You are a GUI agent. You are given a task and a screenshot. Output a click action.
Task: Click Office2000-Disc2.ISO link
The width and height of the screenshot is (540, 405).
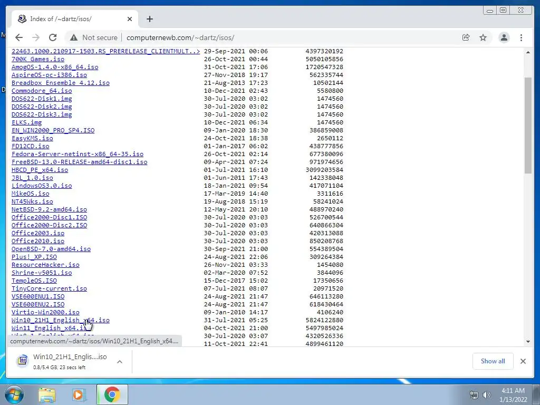coord(49,226)
